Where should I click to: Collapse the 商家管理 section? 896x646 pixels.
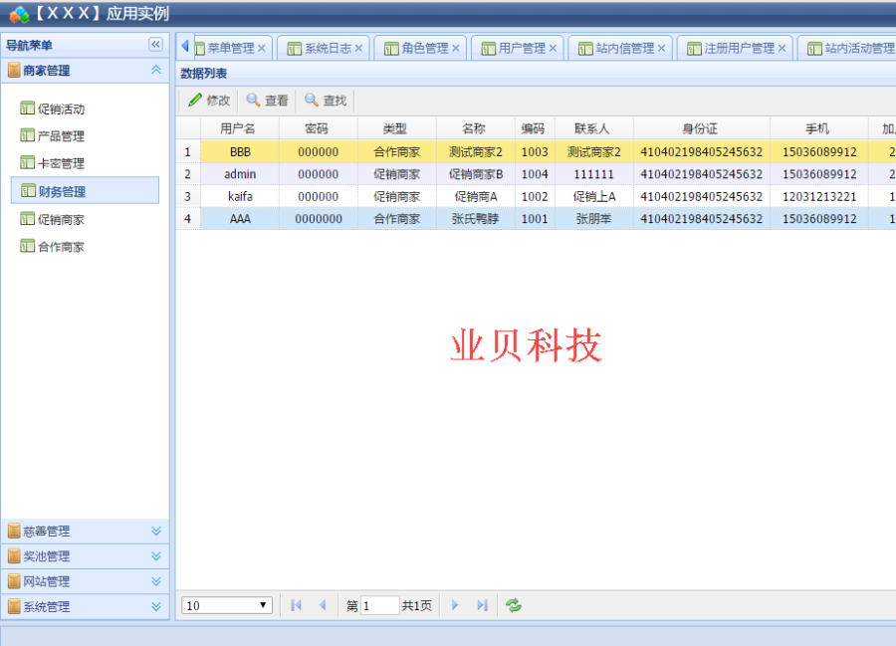(x=154, y=70)
